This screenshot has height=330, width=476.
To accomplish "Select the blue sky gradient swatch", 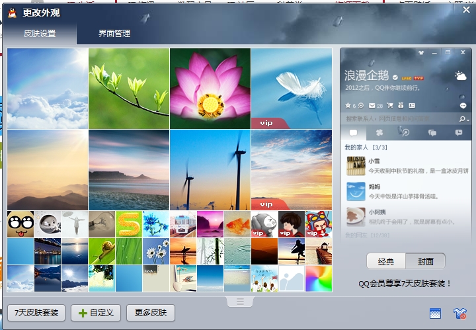I will point(210,278).
